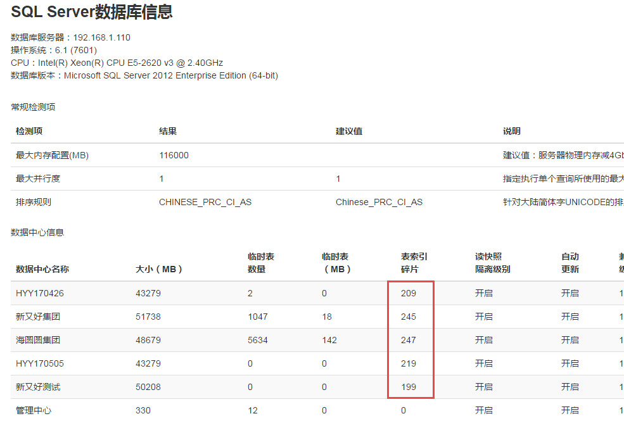
Task: Select the uppercase CHINESE_PRC_CI_AS result value
Action: point(205,202)
